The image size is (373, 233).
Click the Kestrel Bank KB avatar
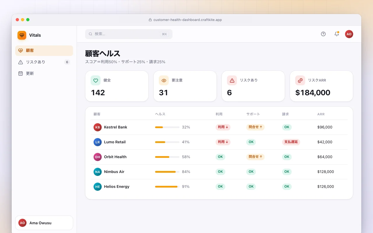click(98, 127)
